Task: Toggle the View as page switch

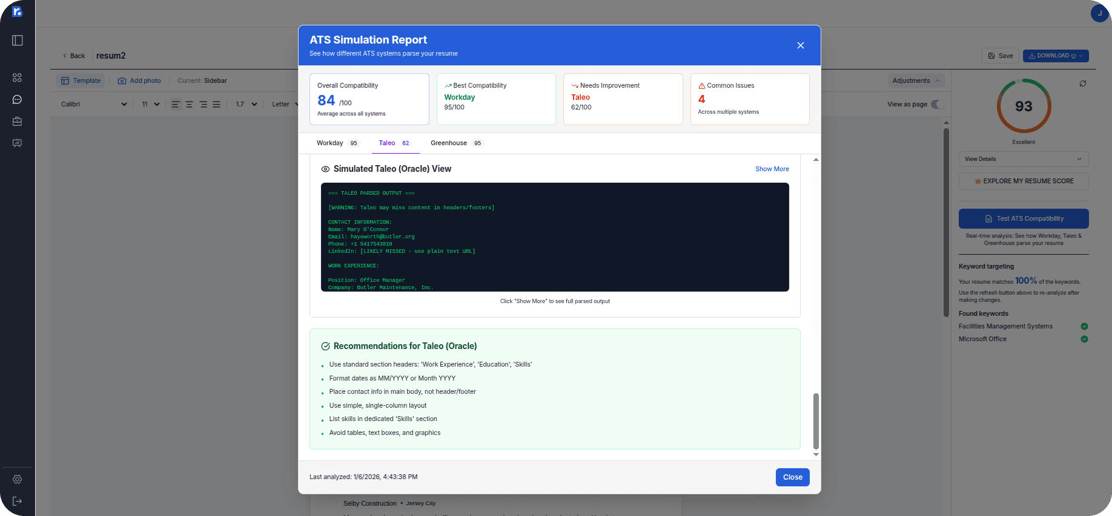Action: [x=937, y=104]
